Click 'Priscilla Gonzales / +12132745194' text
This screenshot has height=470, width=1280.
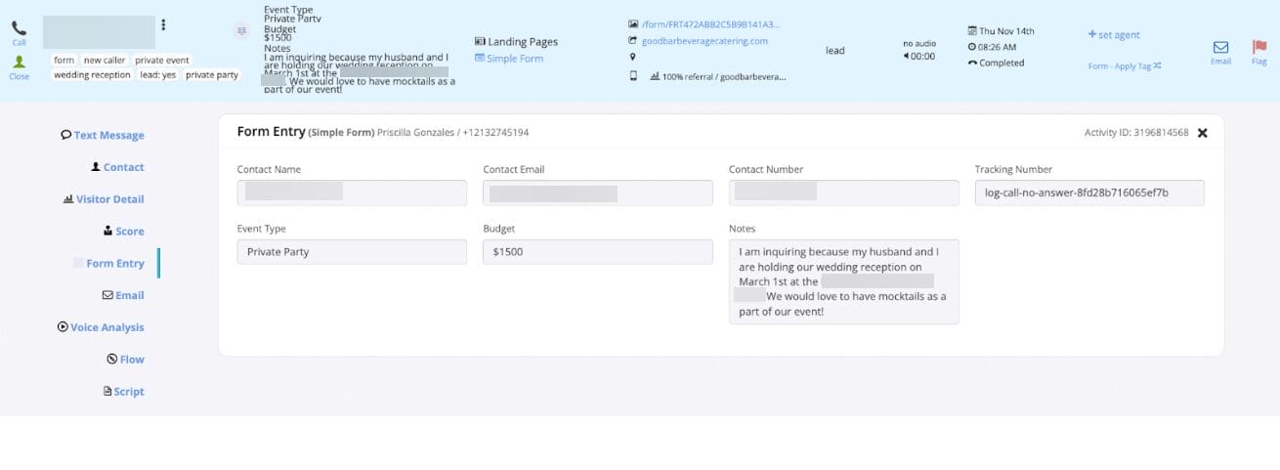pos(452,132)
